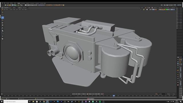Screen dimensions: 183x103
Task: Click the Windows taskbar search box
Action: click(x=16, y=102)
